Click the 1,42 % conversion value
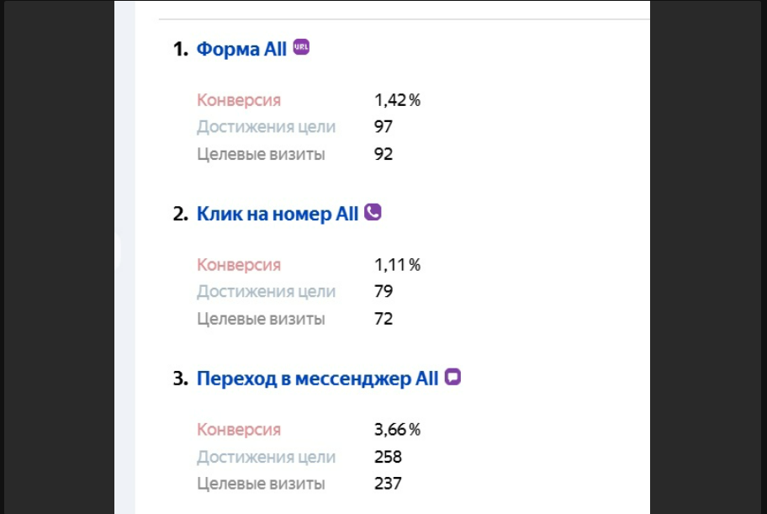This screenshot has width=767, height=514. point(397,99)
